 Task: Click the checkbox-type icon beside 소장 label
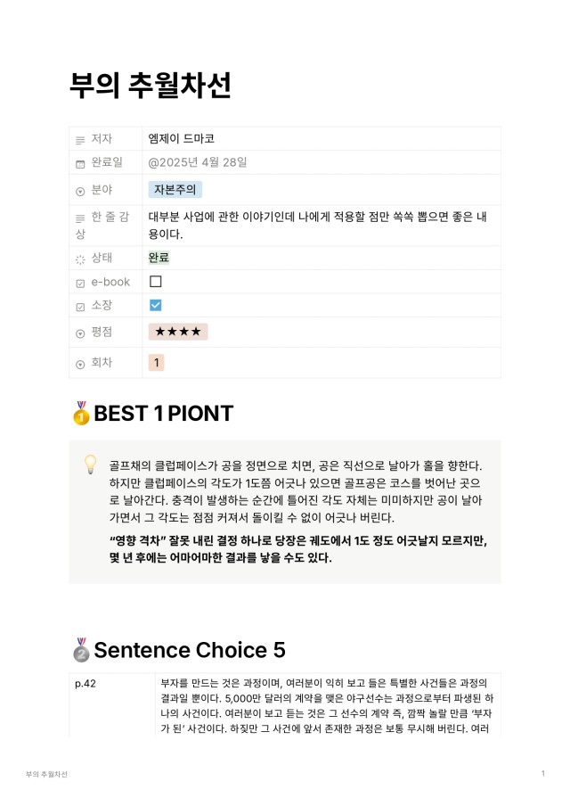coord(80,307)
